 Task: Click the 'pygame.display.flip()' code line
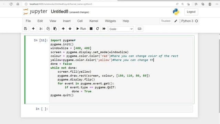[x=76, y=80]
